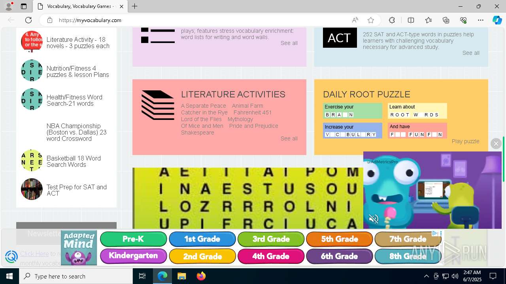Image resolution: width=506 pixels, height=284 pixels.
Task: Click Nutrition/Fitness letter-grid thumbnail
Action: click(x=32, y=71)
